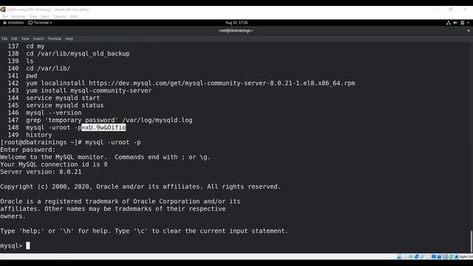Viewport: 473px width, 266px height.
Task: Click the keyboard capture arrow indicator
Action: click(x=457, y=256)
